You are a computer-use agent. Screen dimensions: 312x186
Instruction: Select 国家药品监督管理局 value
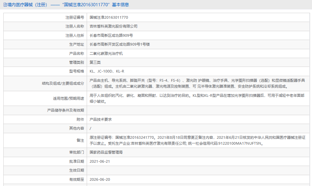[x=106, y=152]
